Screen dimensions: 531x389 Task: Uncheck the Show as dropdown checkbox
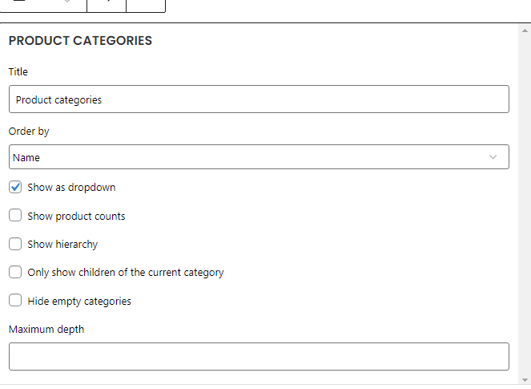15,187
